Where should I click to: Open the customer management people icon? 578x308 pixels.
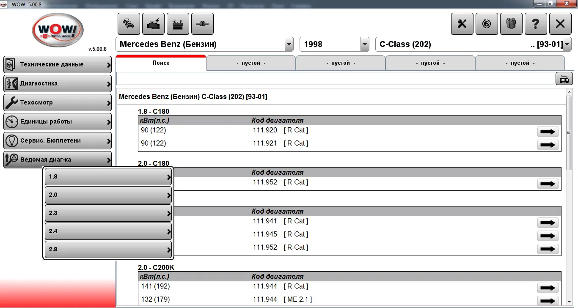(x=511, y=24)
